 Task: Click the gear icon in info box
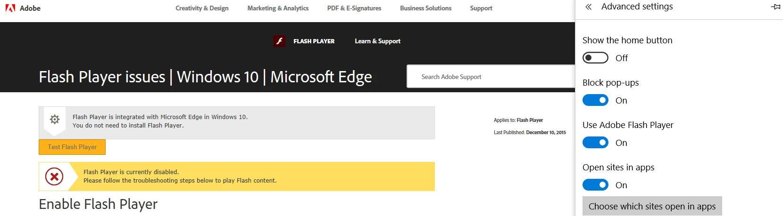[x=55, y=120]
